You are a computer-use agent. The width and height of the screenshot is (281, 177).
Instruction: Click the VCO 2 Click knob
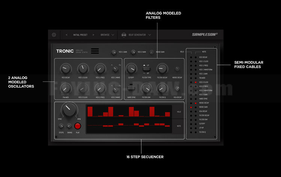tap(83, 88)
